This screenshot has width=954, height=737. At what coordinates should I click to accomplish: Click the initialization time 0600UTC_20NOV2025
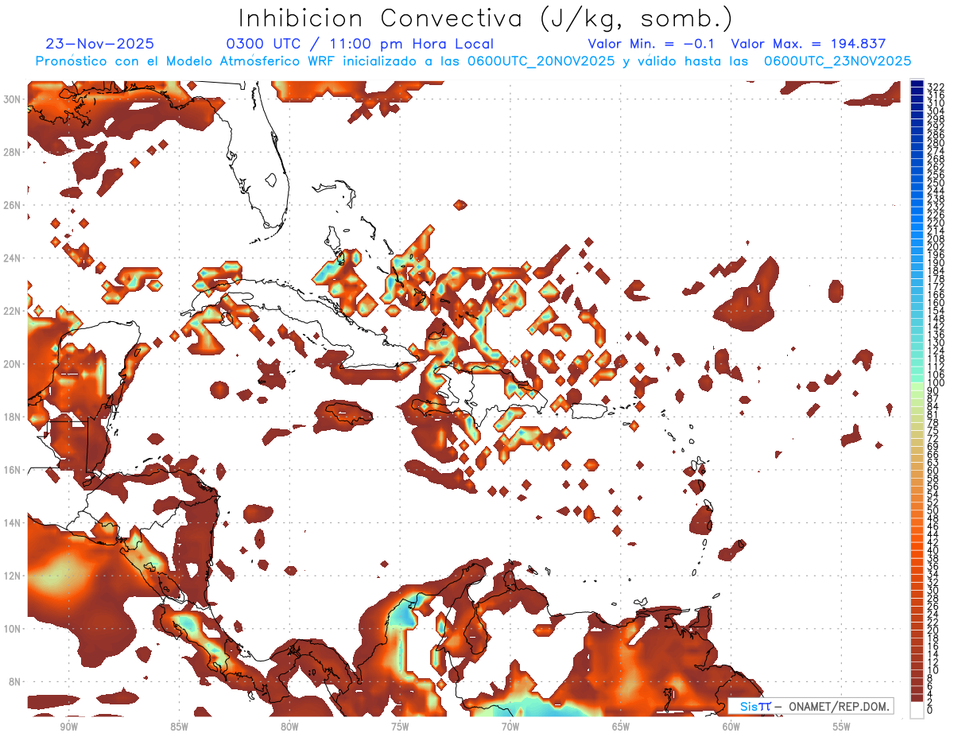[x=541, y=61]
